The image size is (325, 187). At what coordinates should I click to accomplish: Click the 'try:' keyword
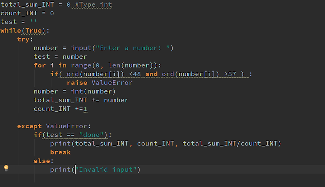(x=25, y=39)
